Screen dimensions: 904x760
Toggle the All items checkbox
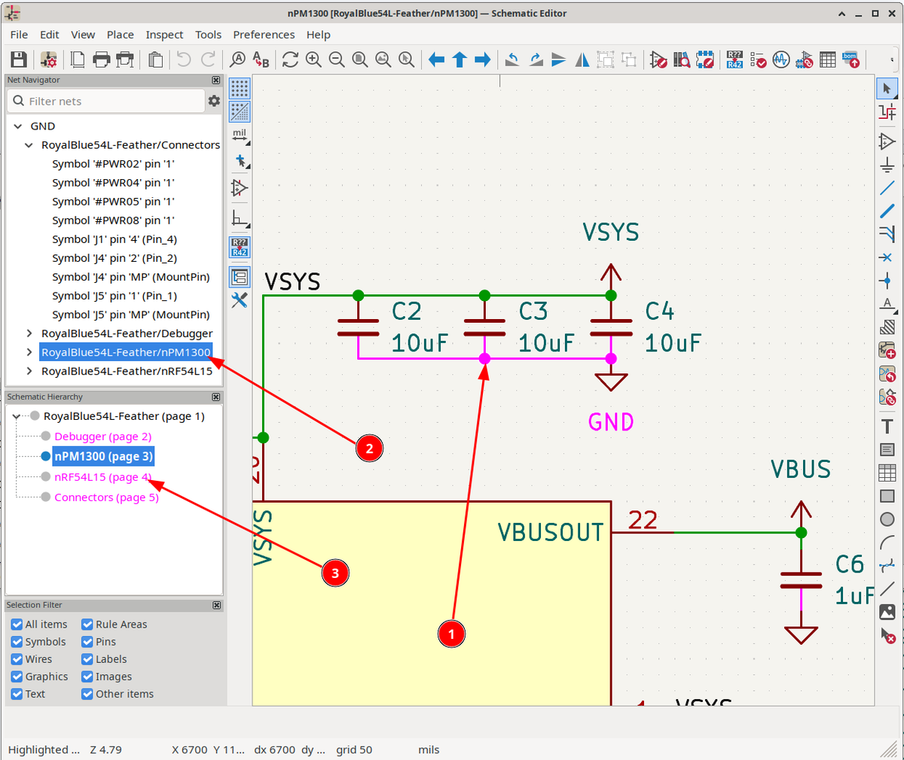(x=17, y=625)
